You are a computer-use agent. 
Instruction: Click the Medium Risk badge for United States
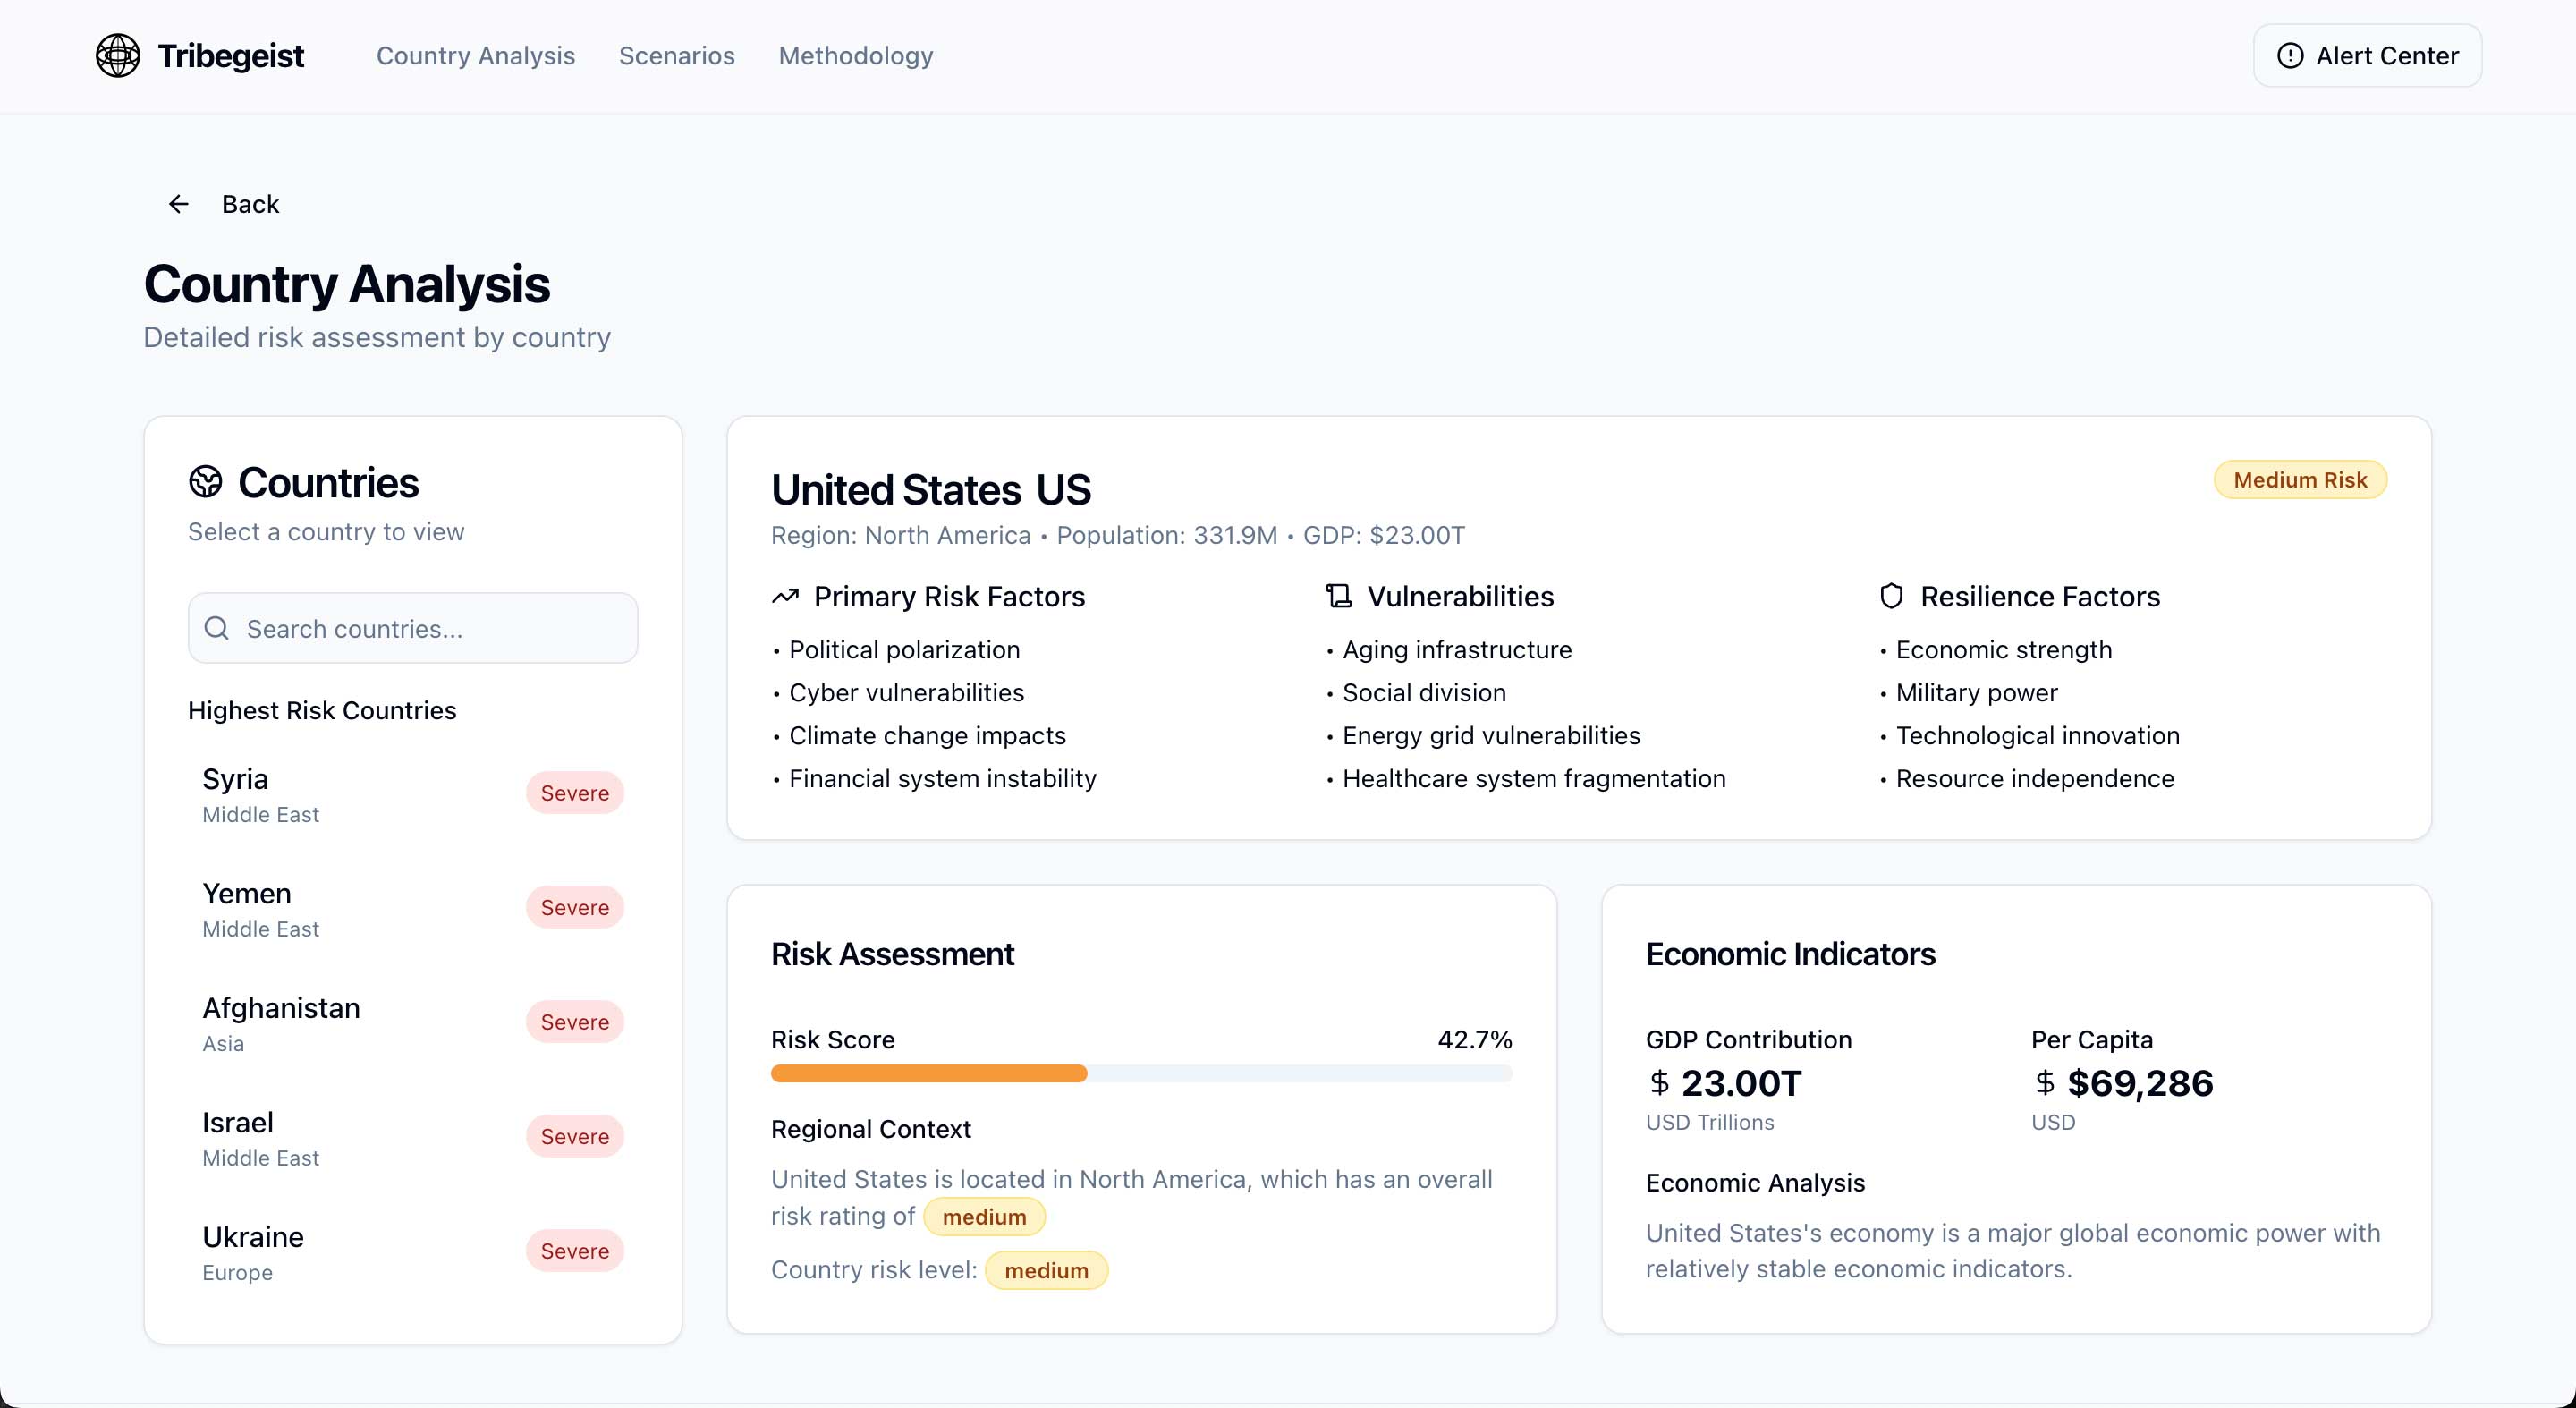coord(2300,479)
